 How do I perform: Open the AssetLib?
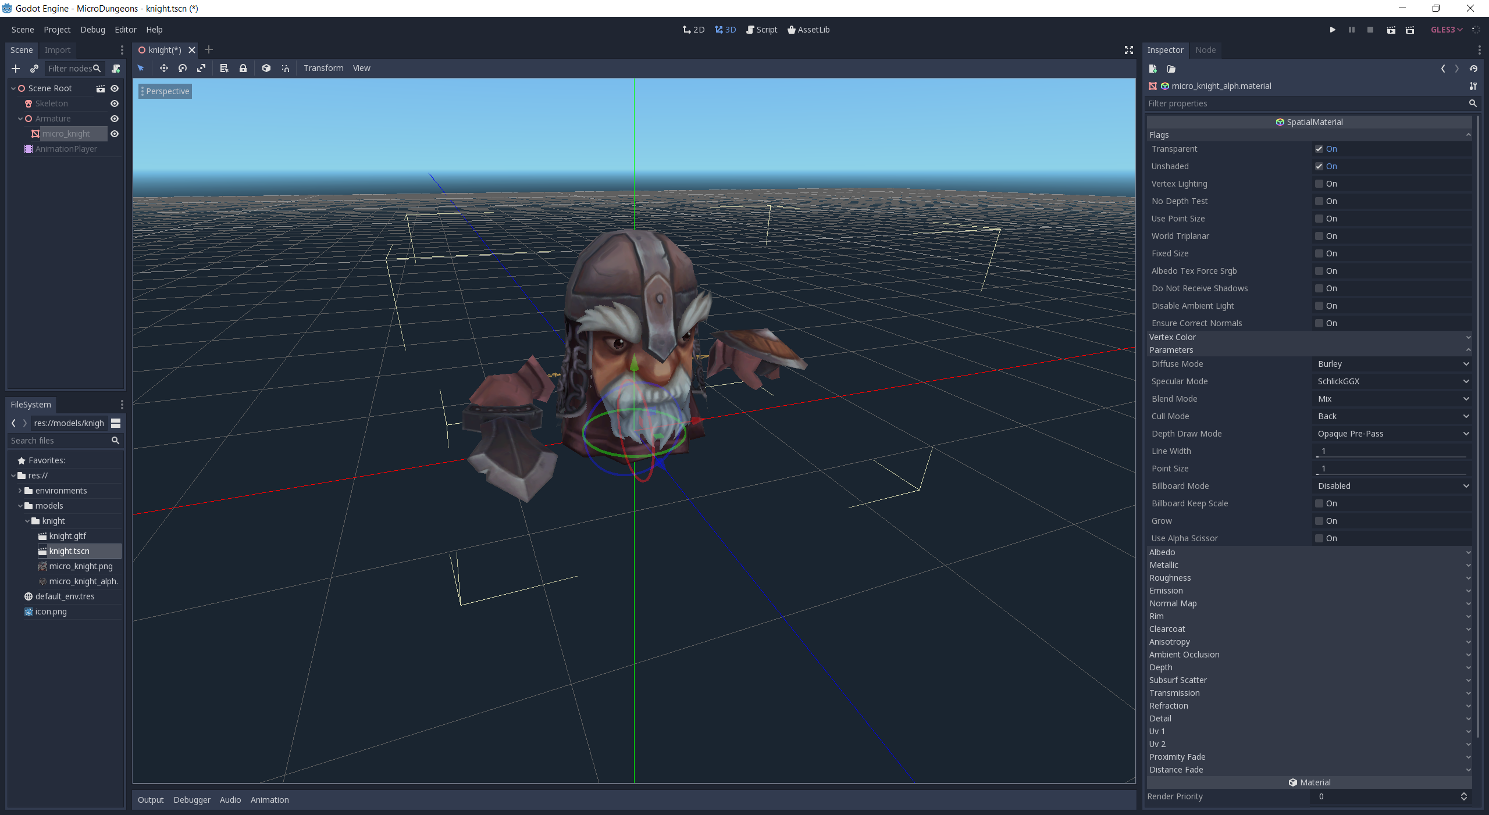pos(808,30)
